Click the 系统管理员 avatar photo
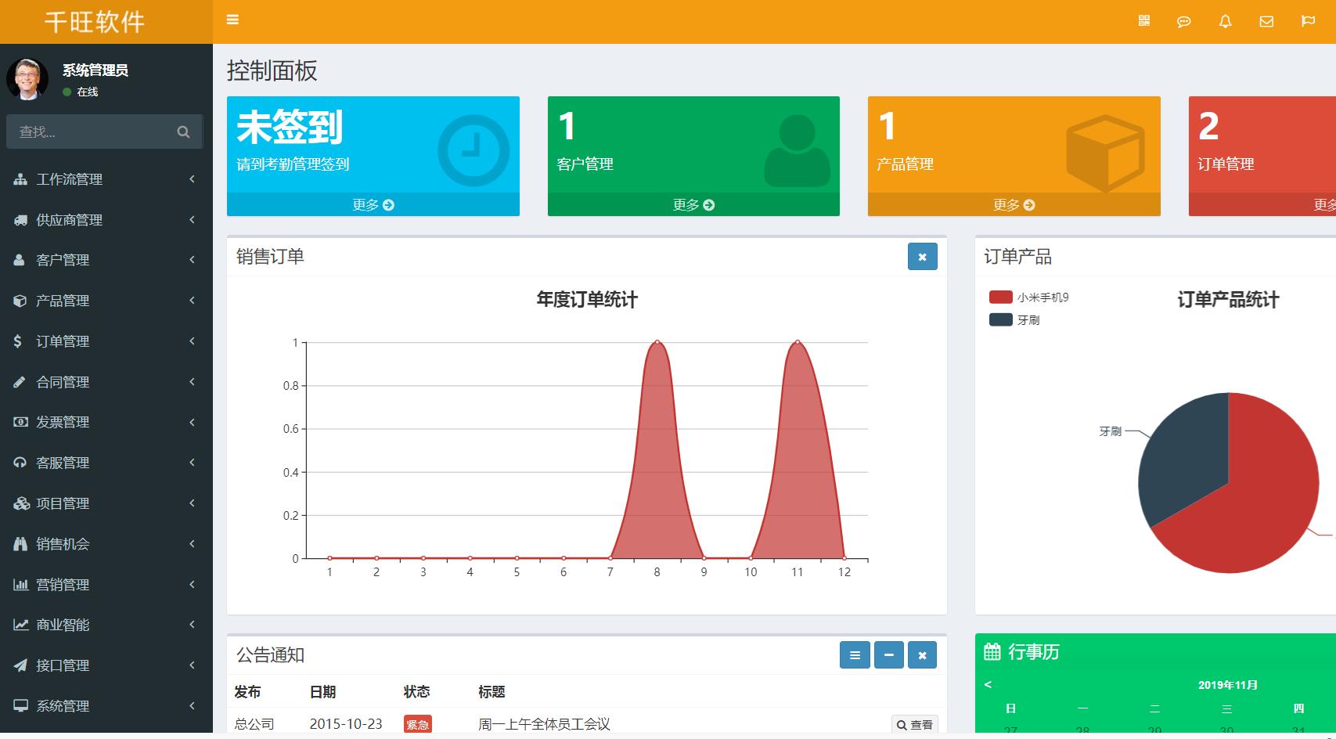 click(x=27, y=80)
